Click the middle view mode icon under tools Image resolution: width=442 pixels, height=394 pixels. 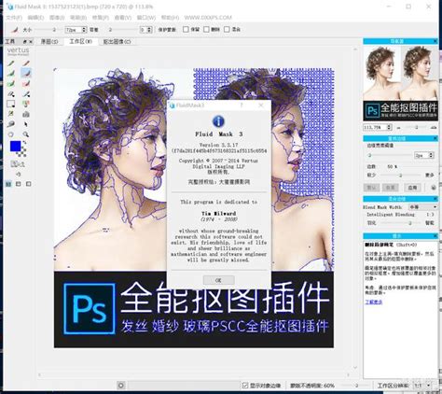point(19,184)
